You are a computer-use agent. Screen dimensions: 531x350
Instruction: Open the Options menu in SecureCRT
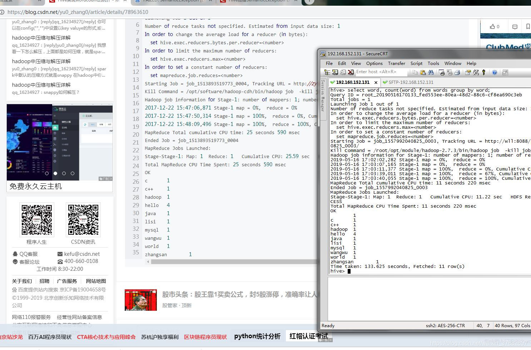pyautogui.click(x=374, y=63)
